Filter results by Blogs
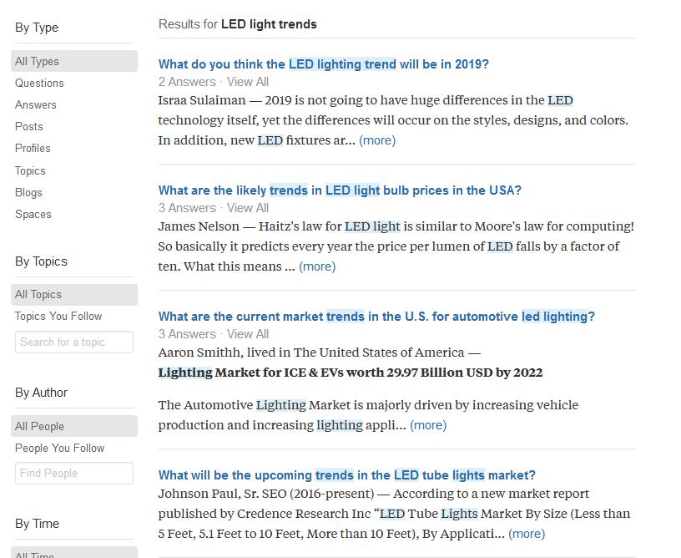 pyautogui.click(x=28, y=192)
